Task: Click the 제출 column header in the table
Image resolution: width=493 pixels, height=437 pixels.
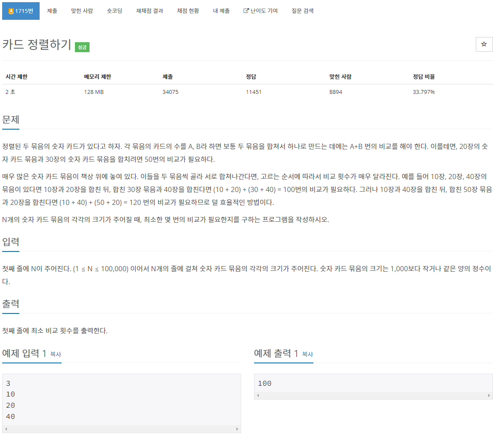Action: coord(167,77)
